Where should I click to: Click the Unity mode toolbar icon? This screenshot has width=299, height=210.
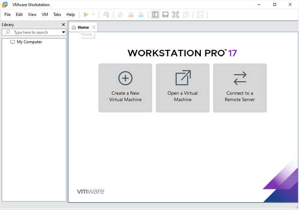point(186,14)
